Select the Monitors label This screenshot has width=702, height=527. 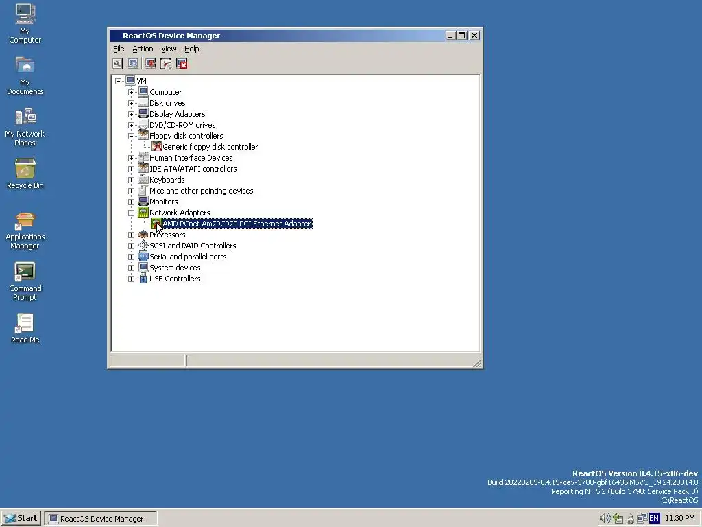(x=163, y=202)
